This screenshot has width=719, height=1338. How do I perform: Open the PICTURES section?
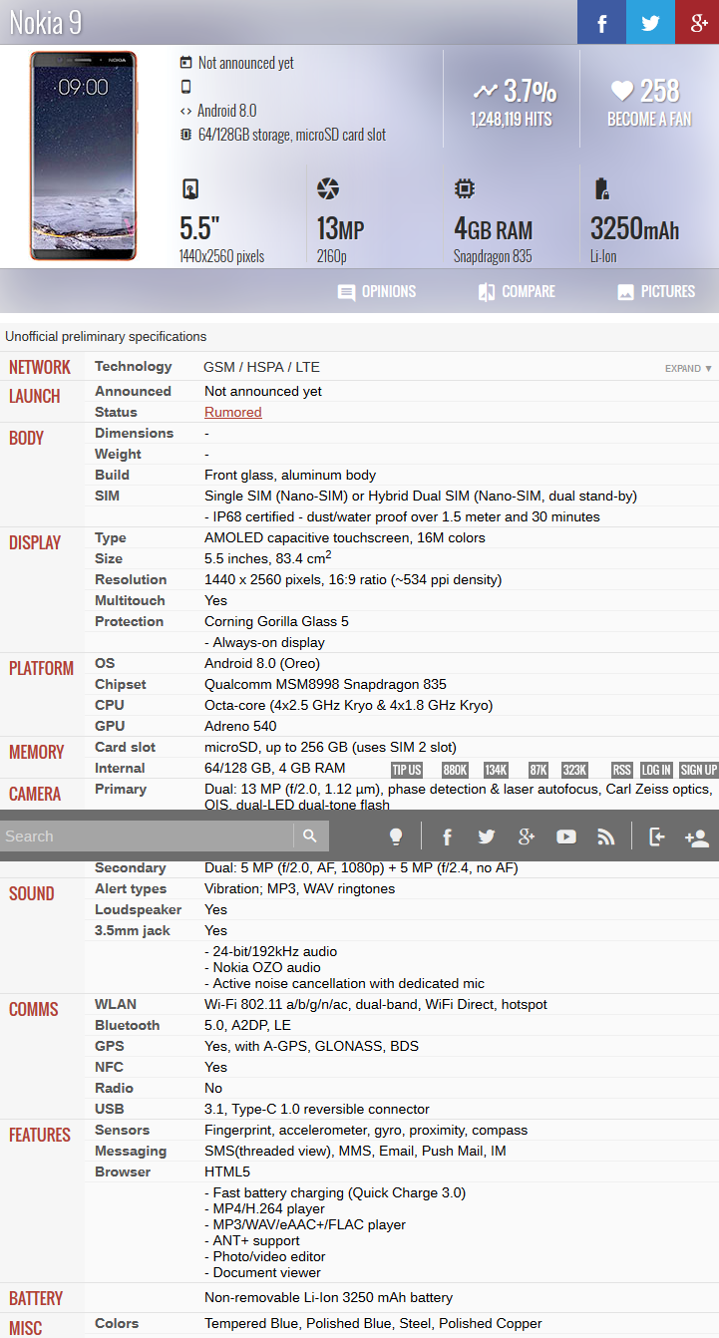point(656,292)
